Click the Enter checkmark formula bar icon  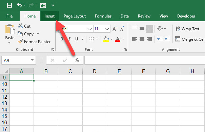pyautogui.click(x=65, y=60)
